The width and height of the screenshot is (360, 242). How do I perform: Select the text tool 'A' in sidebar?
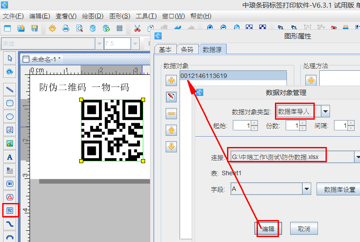(x=10, y=157)
